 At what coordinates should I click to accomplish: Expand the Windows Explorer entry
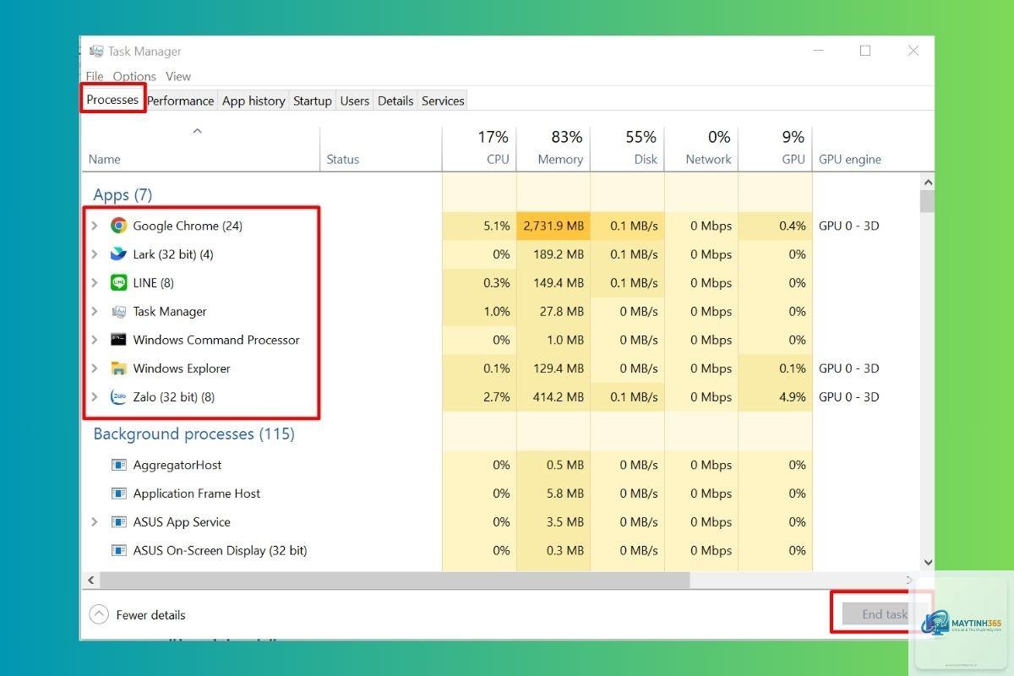click(95, 368)
